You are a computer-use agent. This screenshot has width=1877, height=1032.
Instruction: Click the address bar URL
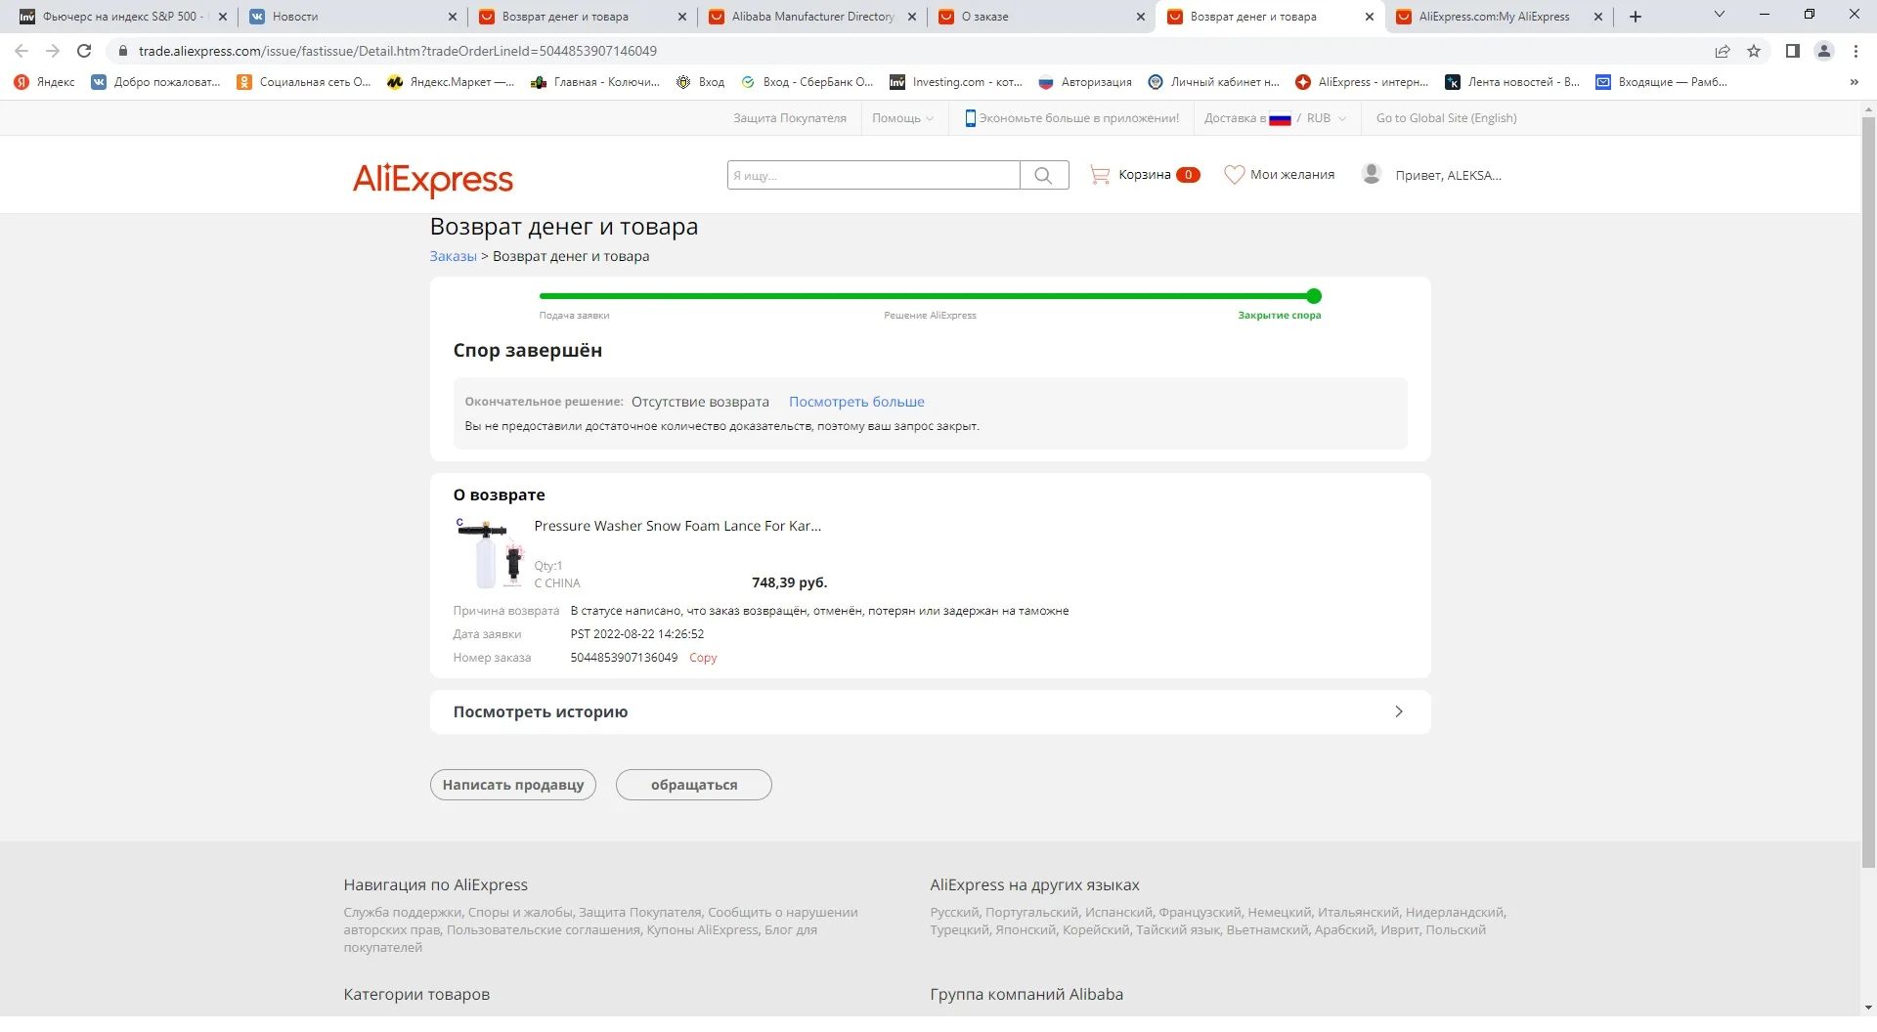398,51
